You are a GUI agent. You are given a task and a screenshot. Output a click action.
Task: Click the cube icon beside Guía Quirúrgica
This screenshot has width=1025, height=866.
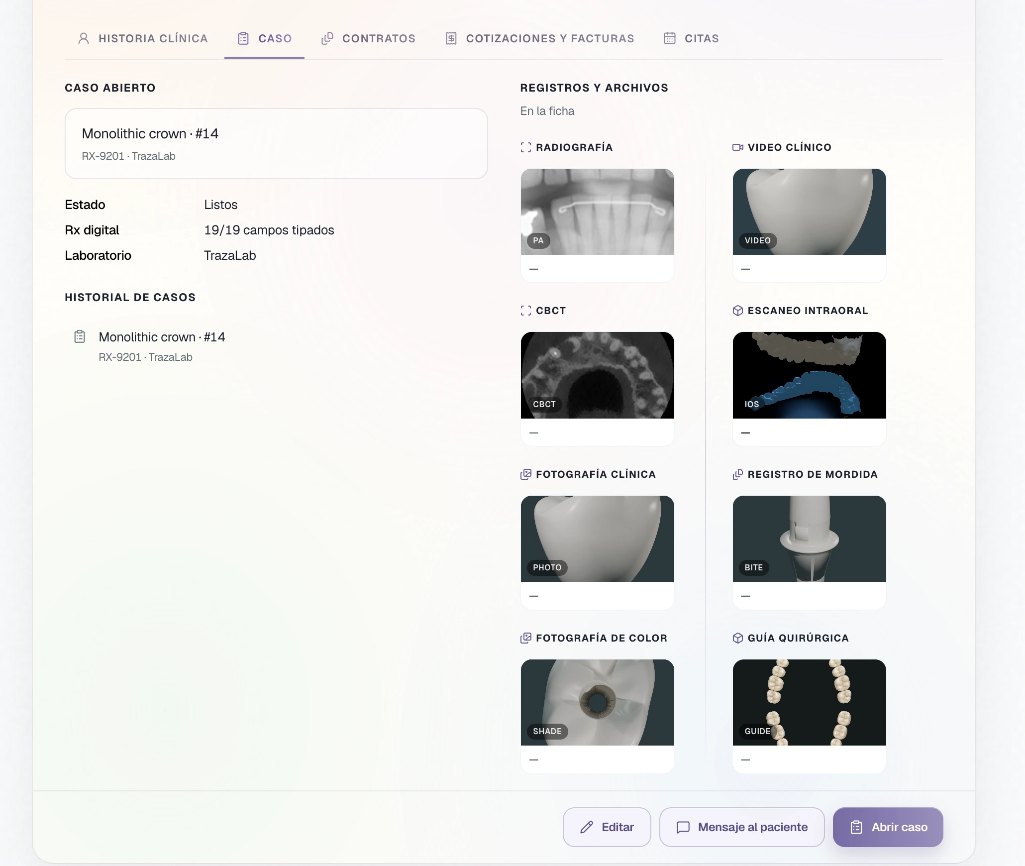click(x=738, y=638)
